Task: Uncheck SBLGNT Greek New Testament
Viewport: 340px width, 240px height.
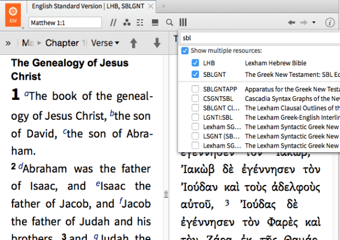Action: [x=195, y=75]
